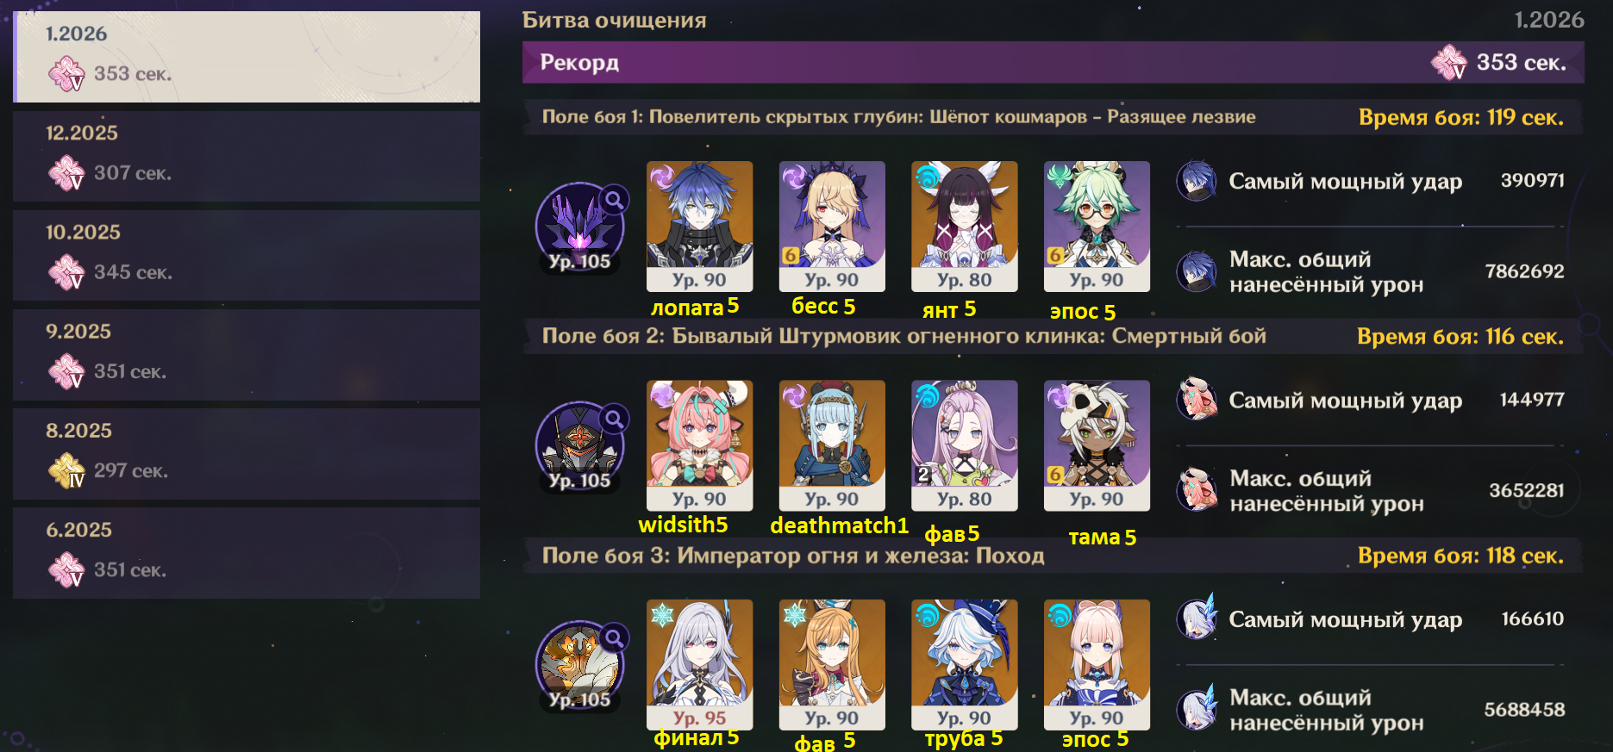Select green-haired glasses character in team one
The image size is (1613, 752).
pos(1097,226)
